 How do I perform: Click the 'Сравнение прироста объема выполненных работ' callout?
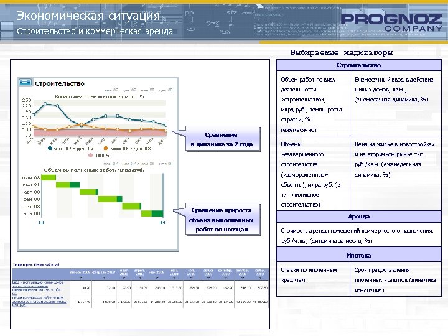coord(223,220)
